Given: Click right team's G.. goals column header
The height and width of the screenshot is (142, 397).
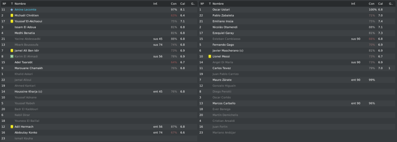Looking at the screenshot, I should (x=391, y=3).
